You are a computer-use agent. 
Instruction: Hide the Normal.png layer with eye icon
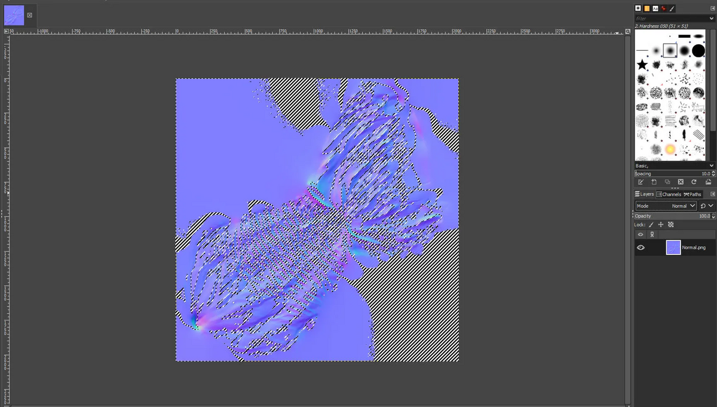tap(641, 247)
